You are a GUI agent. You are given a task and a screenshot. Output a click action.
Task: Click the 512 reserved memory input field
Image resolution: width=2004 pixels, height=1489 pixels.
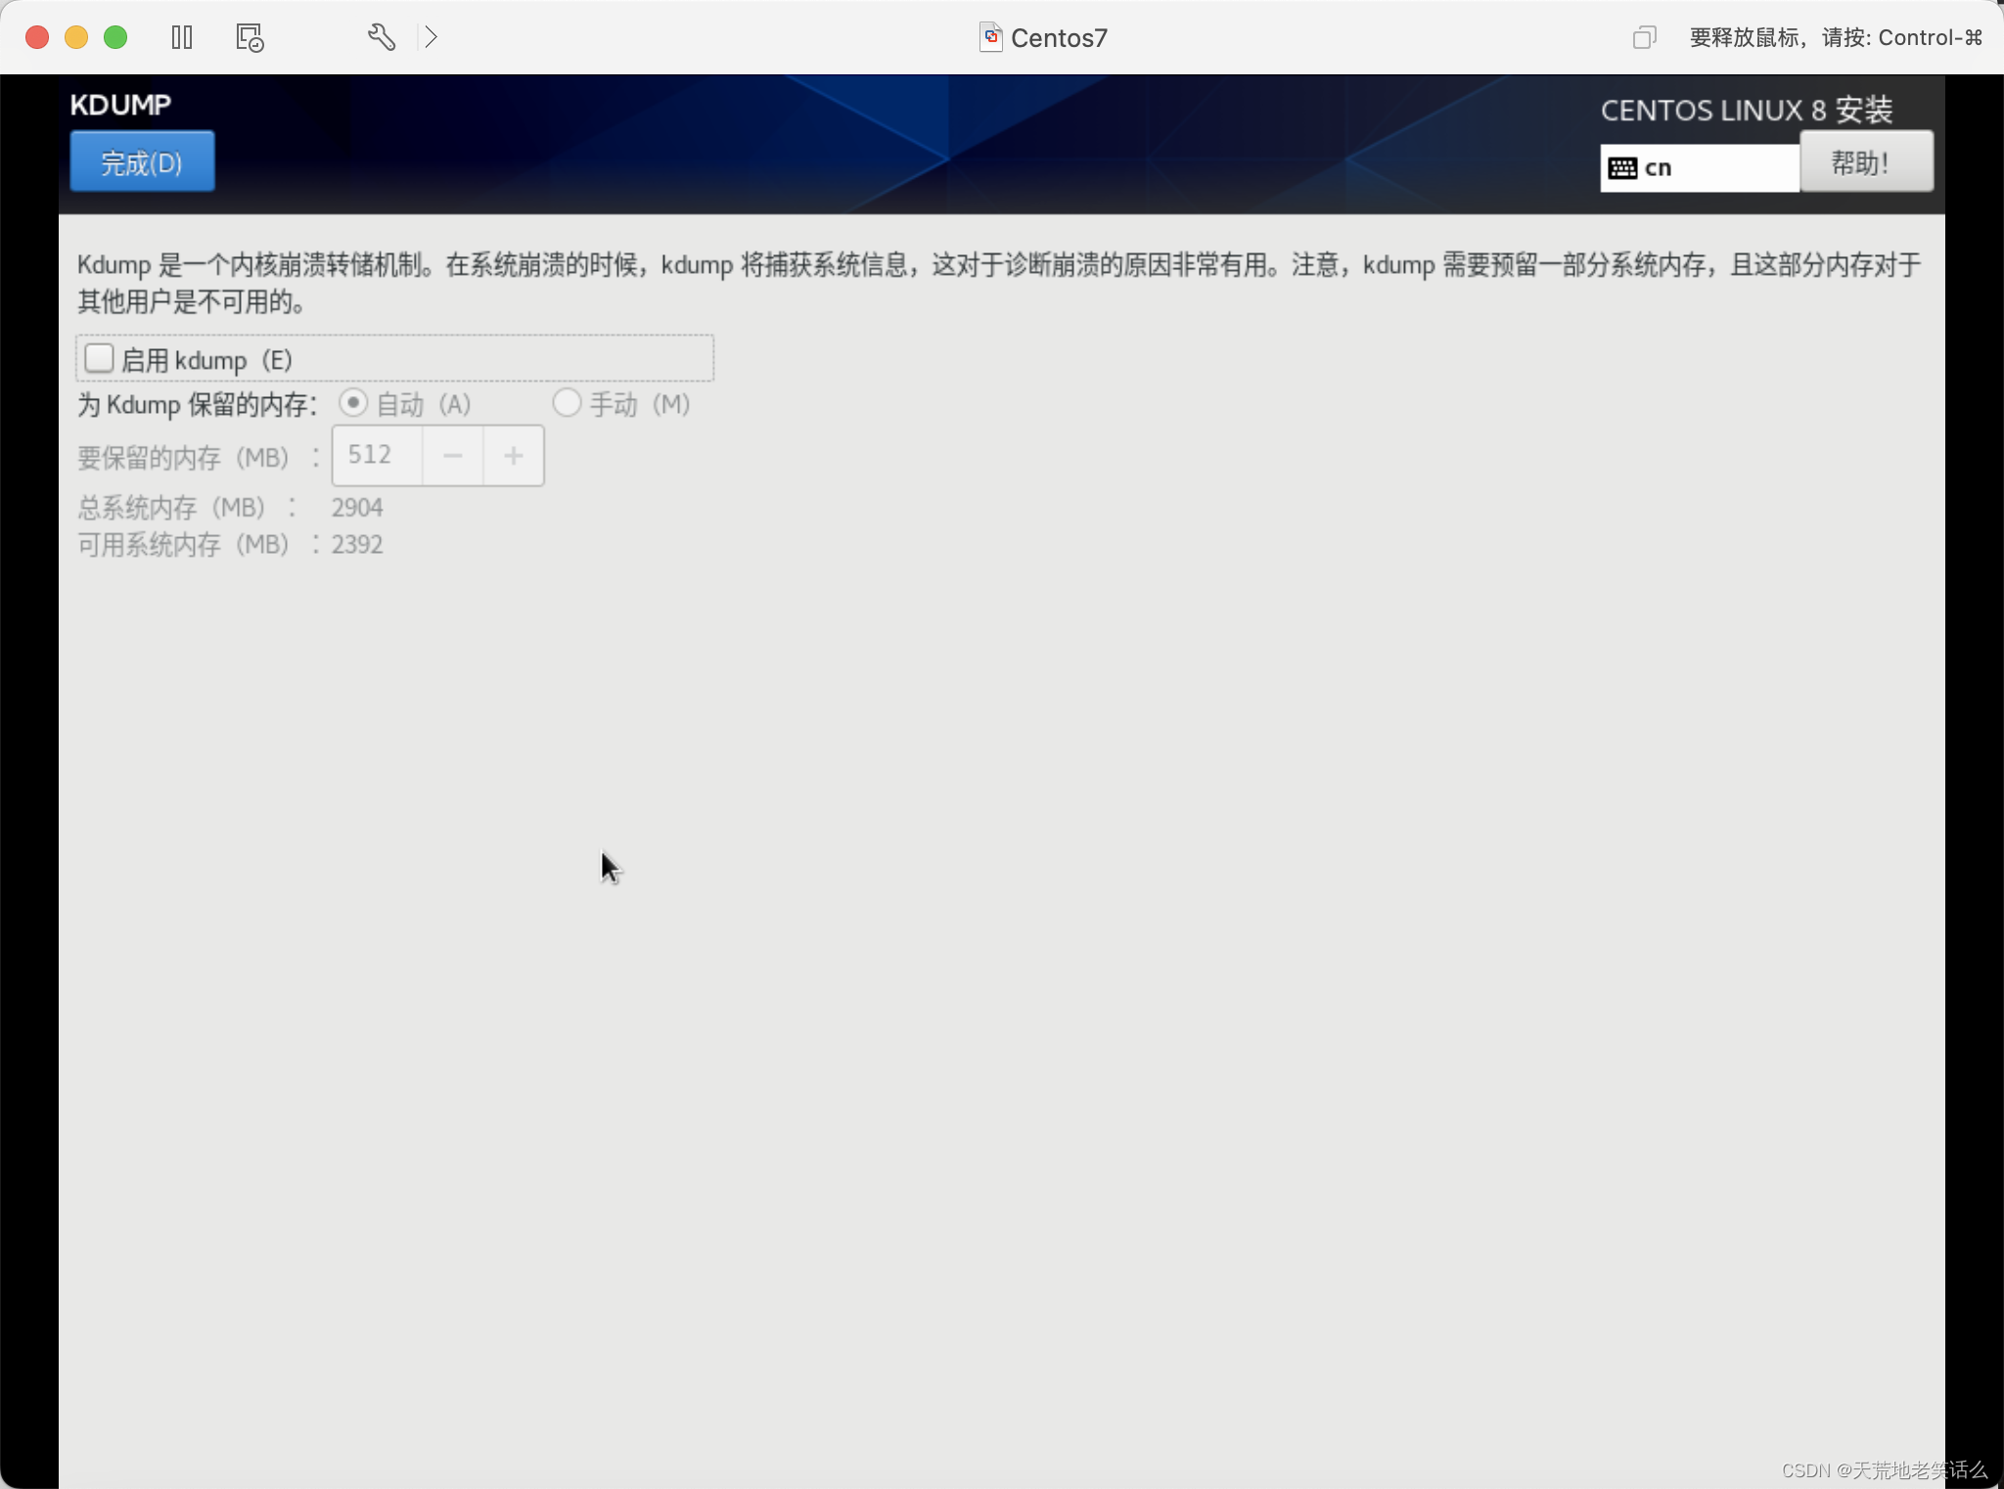point(377,456)
